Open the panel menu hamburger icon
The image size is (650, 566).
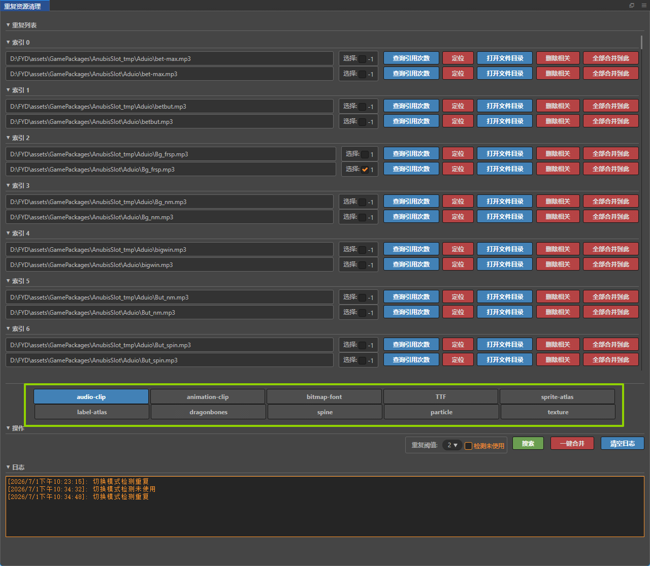tap(644, 6)
